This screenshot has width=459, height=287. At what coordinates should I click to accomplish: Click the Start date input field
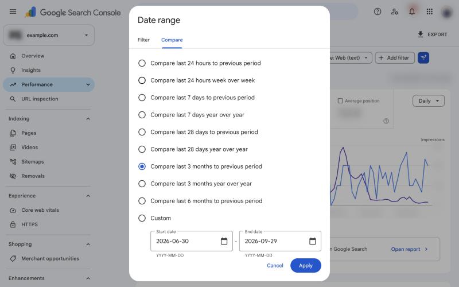(x=192, y=241)
